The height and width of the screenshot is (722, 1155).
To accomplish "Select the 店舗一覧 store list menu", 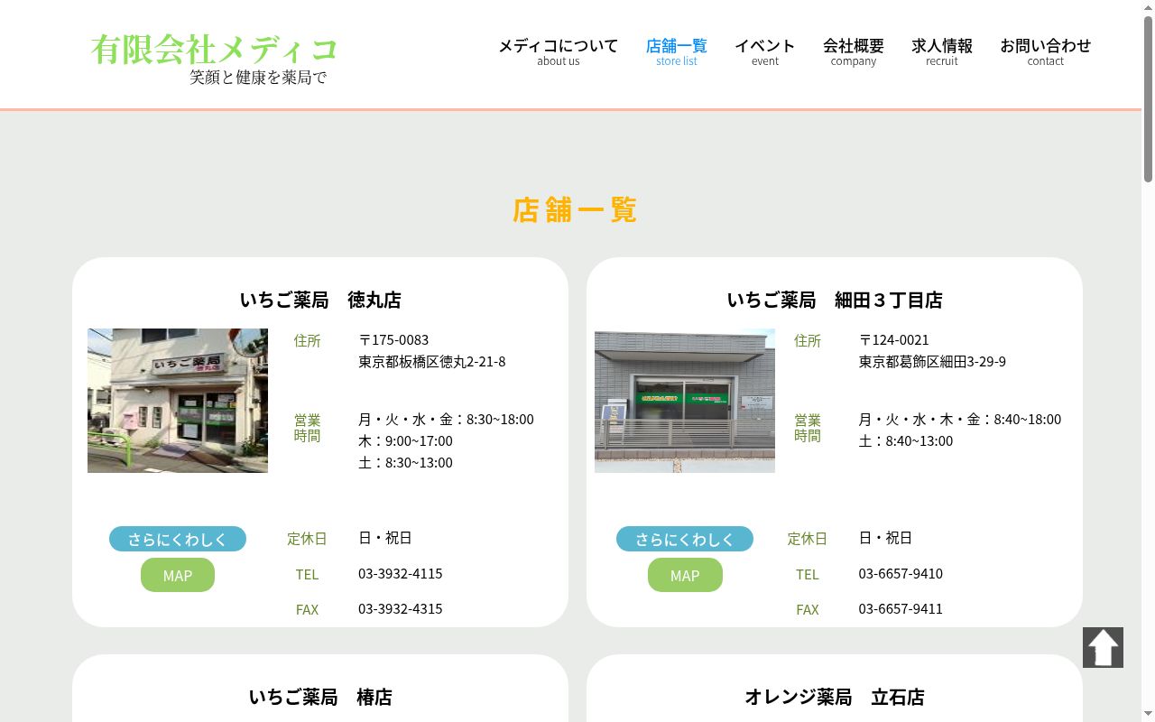I will [677, 51].
